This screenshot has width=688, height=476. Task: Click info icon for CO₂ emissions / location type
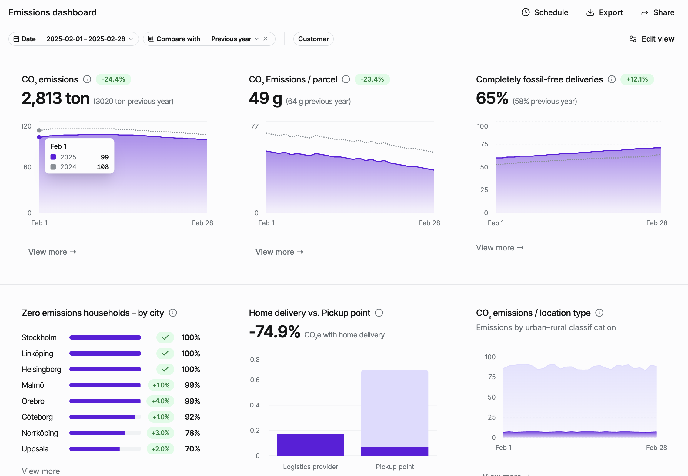pyautogui.click(x=599, y=313)
